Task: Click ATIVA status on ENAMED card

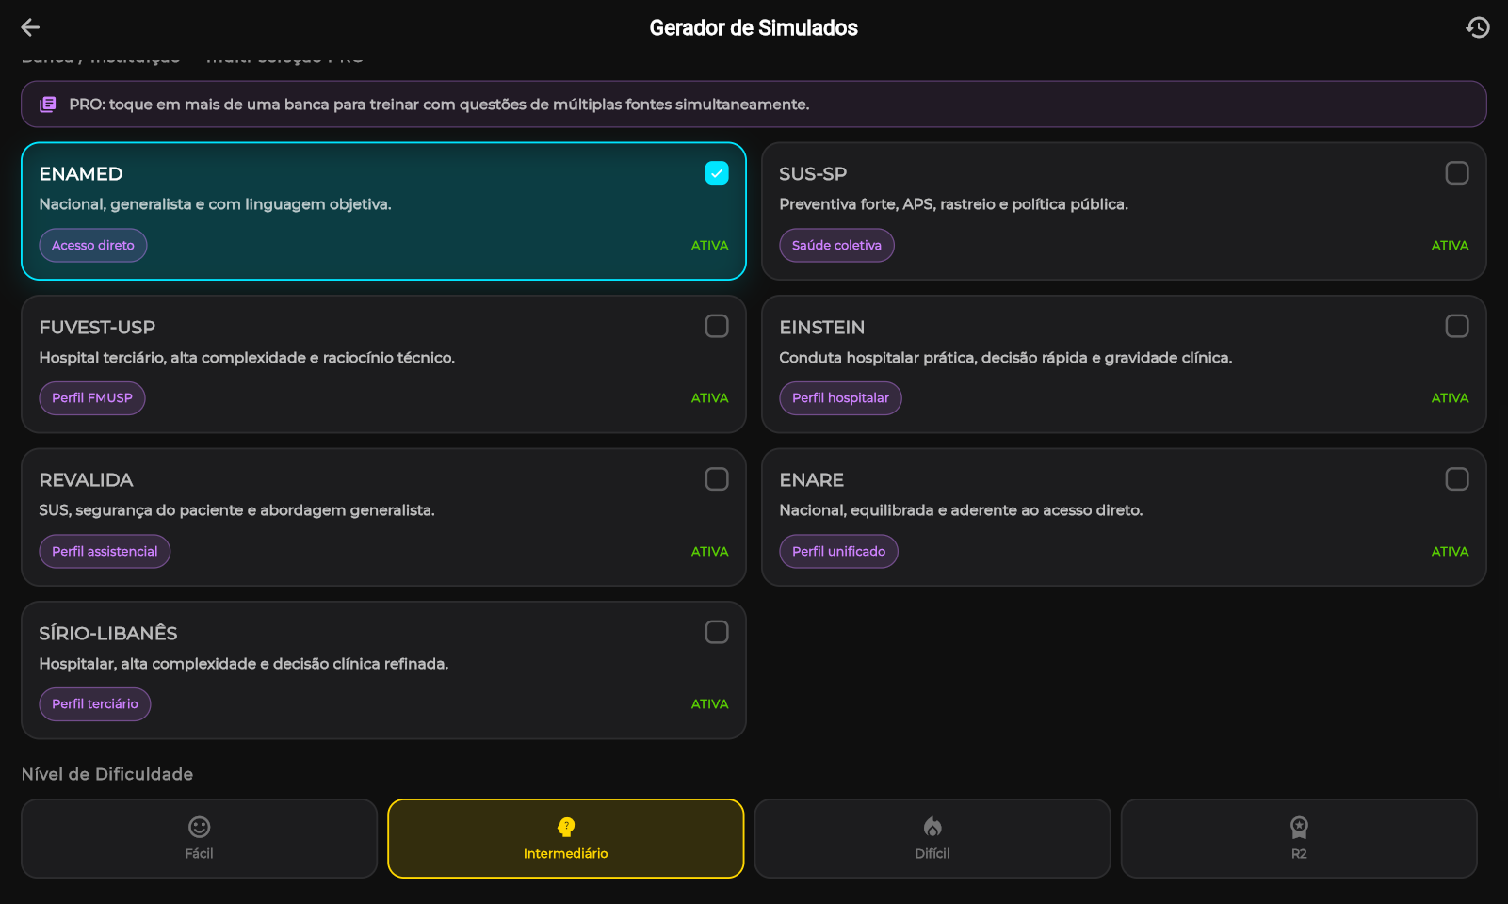Action: (x=709, y=246)
